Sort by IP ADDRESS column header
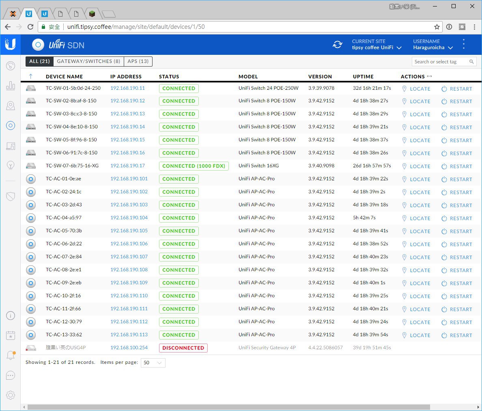The height and width of the screenshot is (411, 482). point(126,77)
